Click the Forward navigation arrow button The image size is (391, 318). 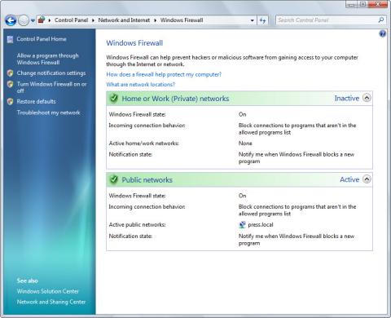24,20
